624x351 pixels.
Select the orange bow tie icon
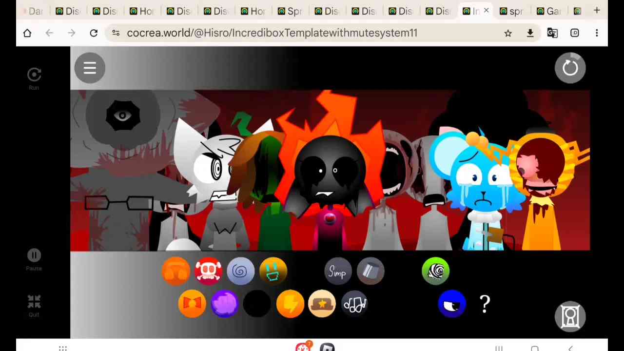coord(192,304)
